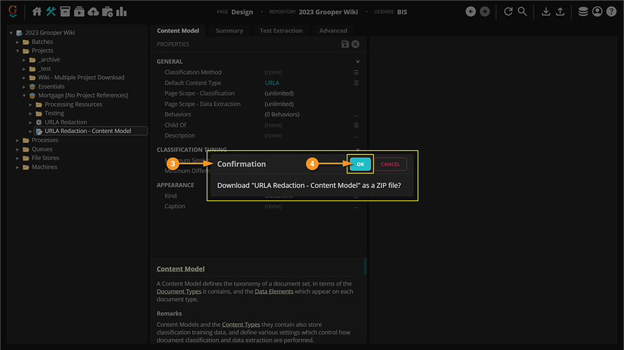
Task: Click the help panel scrollbar
Action: (365, 267)
